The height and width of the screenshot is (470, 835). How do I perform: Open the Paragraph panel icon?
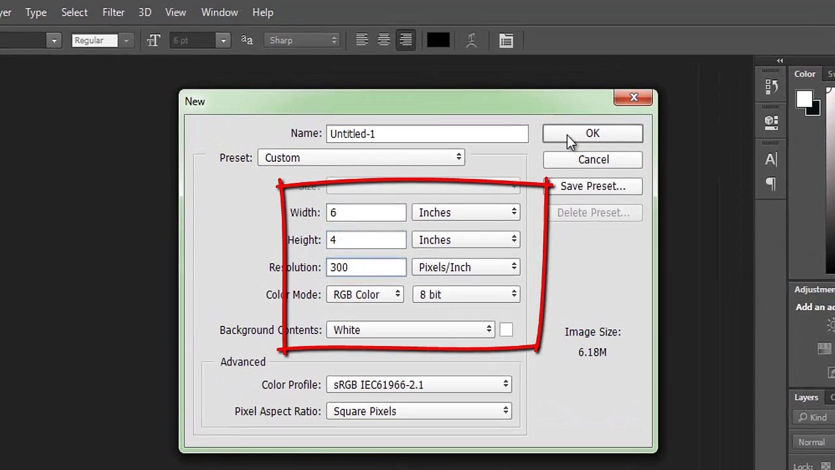click(x=771, y=185)
